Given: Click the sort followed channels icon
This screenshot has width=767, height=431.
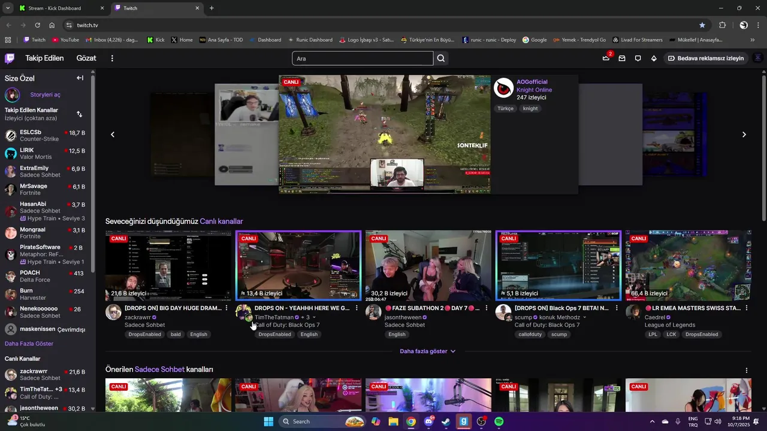Looking at the screenshot, I should pyautogui.click(x=80, y=114).
